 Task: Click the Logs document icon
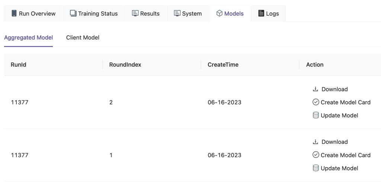[x=261, y=13]
